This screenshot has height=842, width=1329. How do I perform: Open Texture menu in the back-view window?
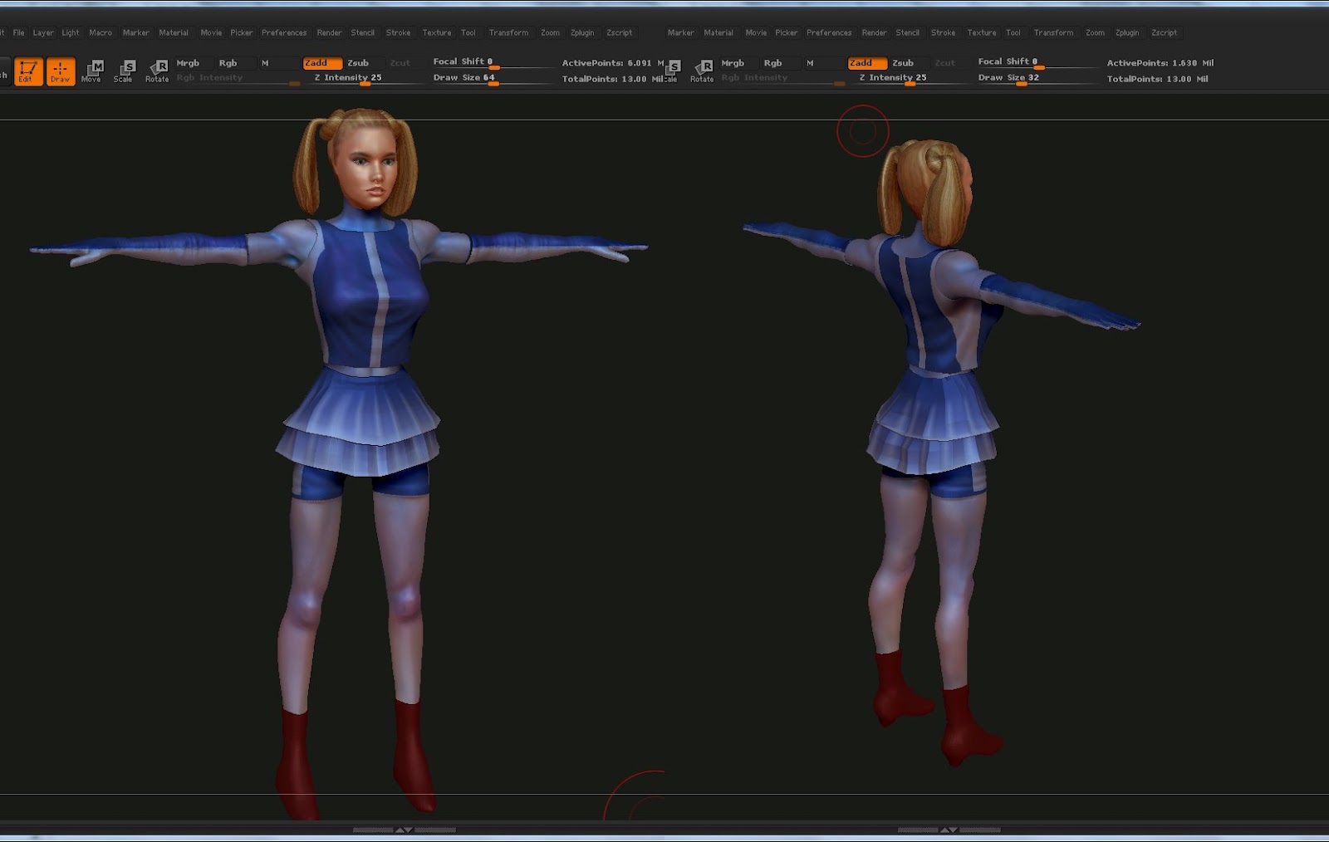982,33
